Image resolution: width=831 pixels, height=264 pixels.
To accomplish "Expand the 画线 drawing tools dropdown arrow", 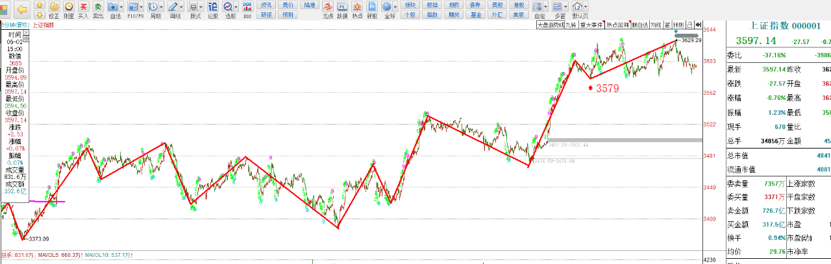I will click(180, 6).
